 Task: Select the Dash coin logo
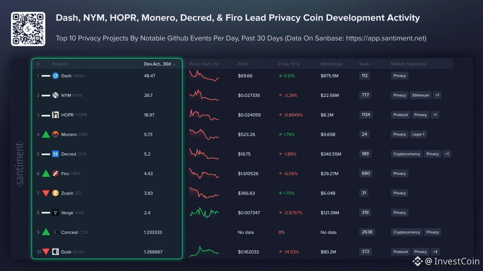[x=55, y=76]
